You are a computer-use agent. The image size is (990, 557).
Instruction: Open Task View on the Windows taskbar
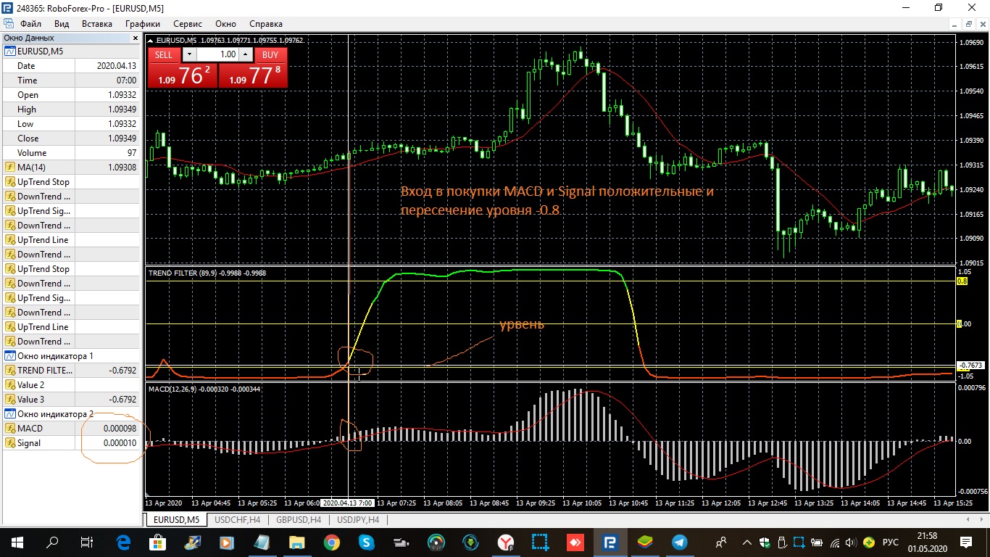point(86,542)
